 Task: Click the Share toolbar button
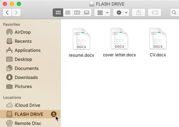click(x=139, y=13)
